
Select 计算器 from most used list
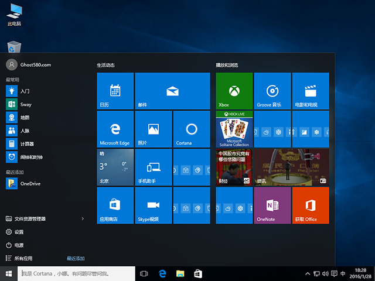[27, 144]
